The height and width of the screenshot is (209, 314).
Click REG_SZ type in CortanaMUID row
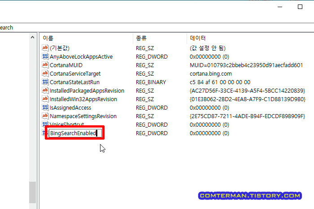(x=145, y=65)
